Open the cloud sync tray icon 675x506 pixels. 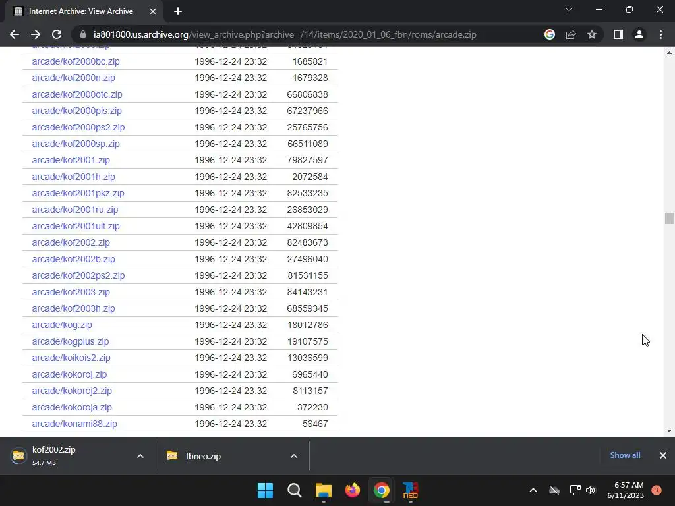(554, 490)
